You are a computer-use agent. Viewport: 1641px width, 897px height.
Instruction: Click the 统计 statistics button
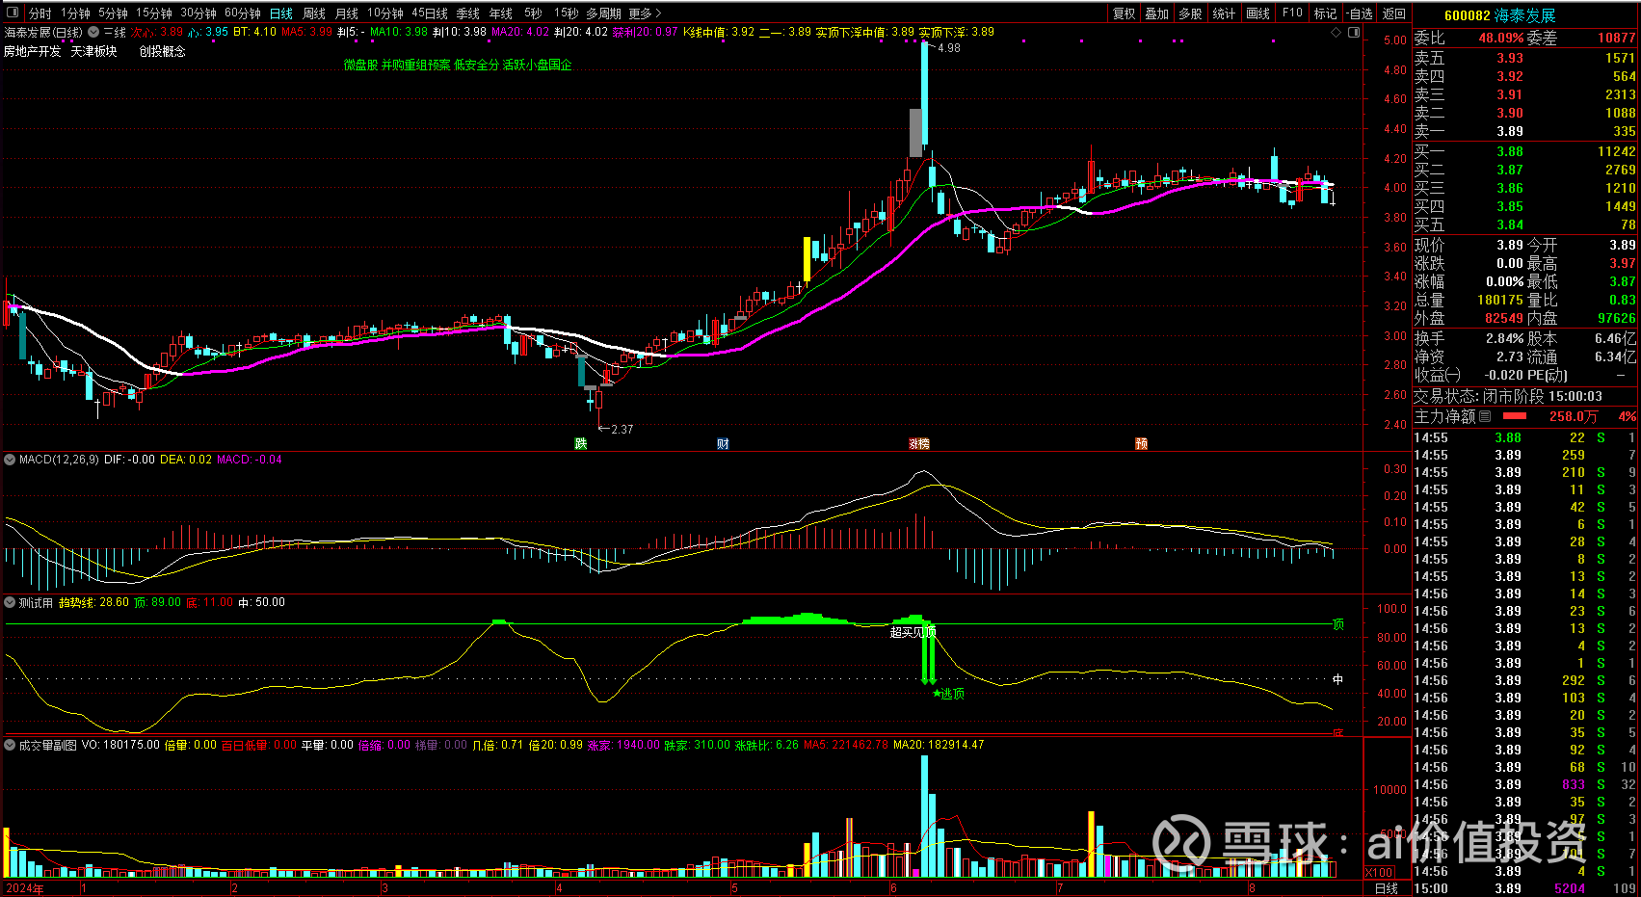tap(1224, 13)
